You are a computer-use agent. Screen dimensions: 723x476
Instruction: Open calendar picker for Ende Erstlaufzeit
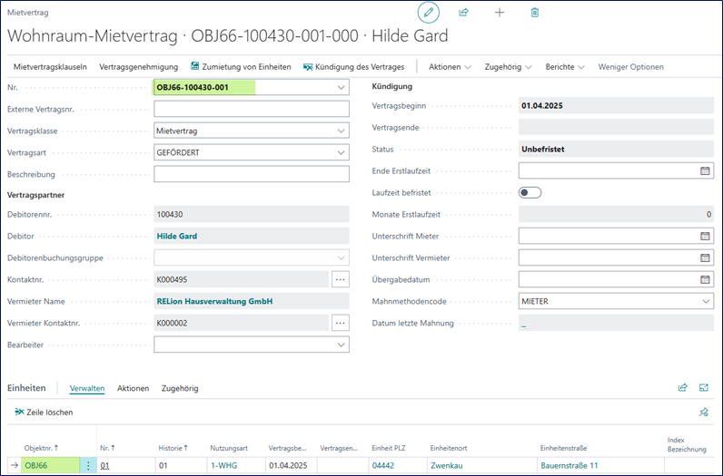click(x=705, y=170)
